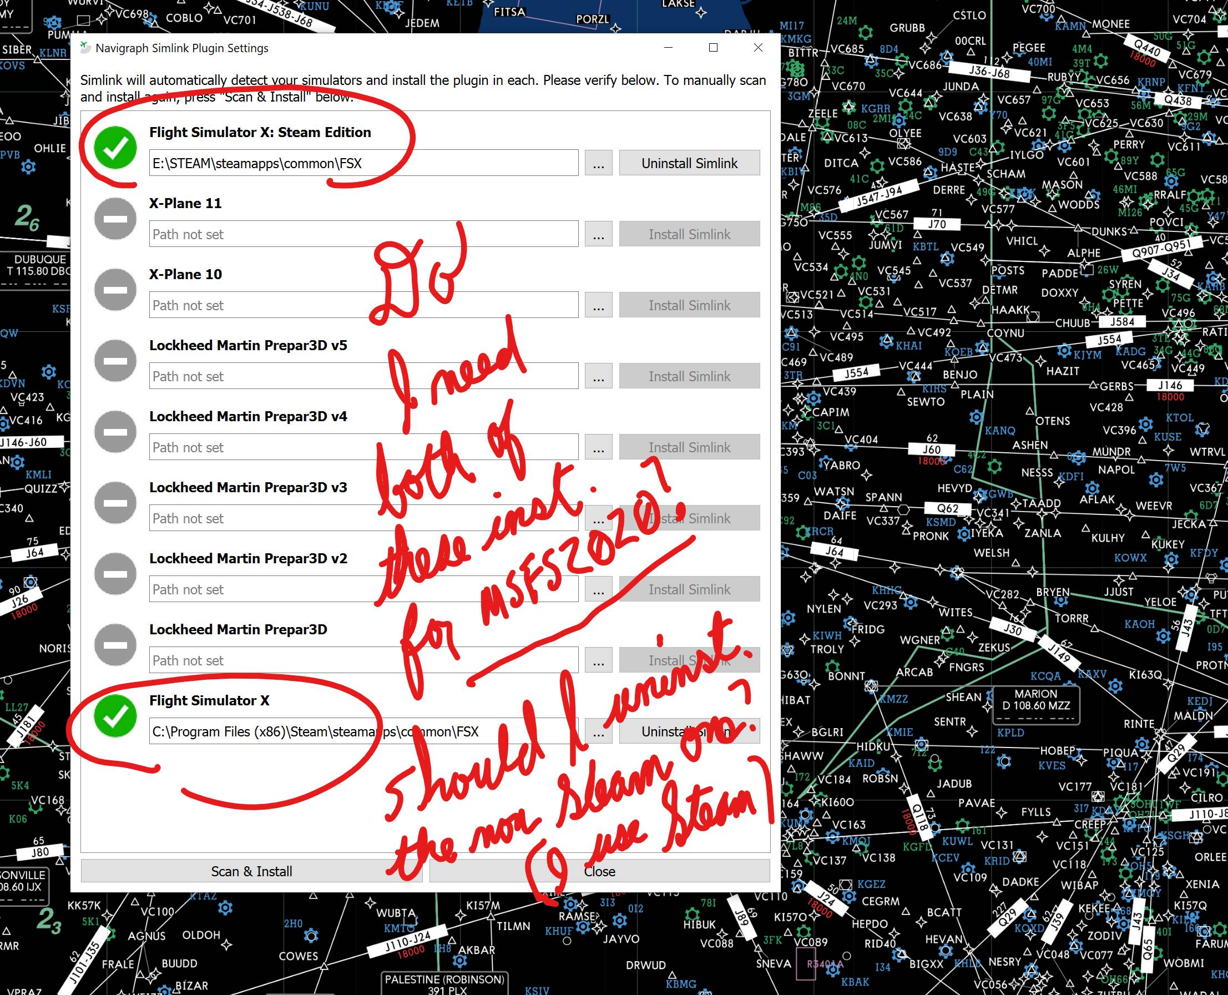Browse for Prepar3D v5 path with ellipsis button
This screenshot has height=995, width=1228.
click(x=598, y=377)
